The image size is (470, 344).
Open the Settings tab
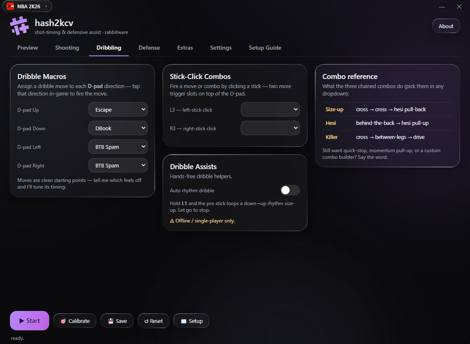[x=221, y=48]
